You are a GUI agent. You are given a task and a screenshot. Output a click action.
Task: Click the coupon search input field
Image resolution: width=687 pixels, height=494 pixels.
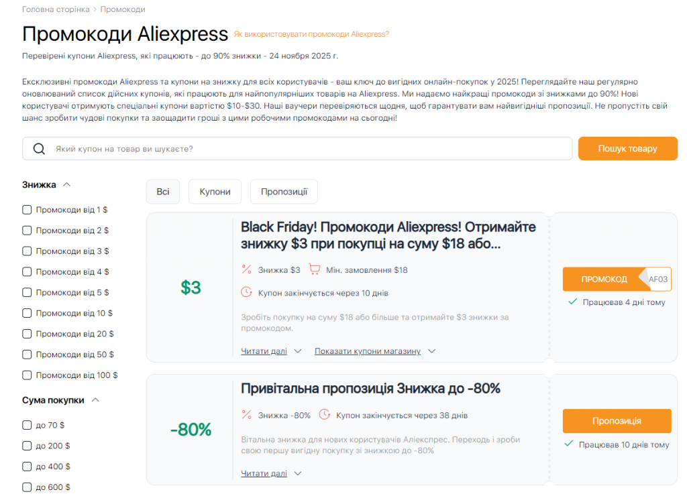[268, 149]
